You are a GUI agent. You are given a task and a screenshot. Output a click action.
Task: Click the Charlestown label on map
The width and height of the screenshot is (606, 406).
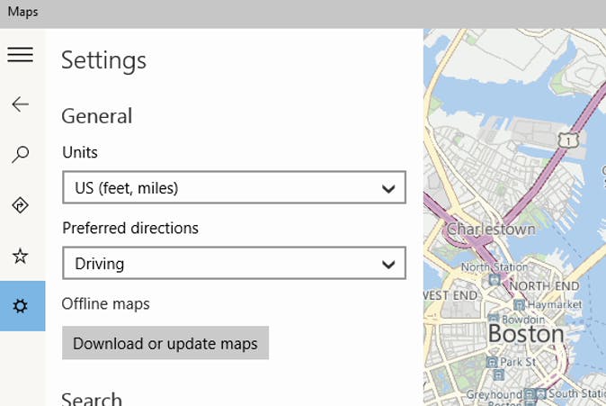coord(491,229)
